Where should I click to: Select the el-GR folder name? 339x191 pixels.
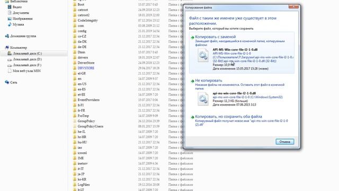click(x=82, y=73)
